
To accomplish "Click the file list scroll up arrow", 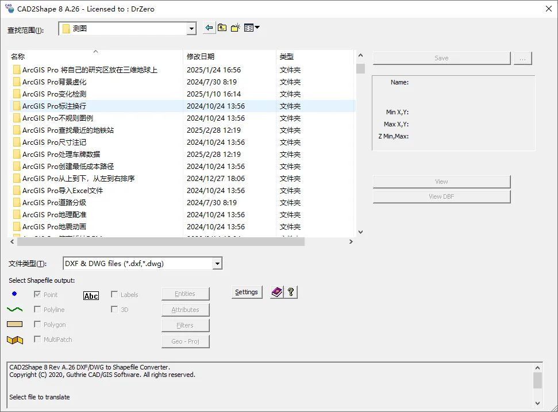I will [360, 56].
